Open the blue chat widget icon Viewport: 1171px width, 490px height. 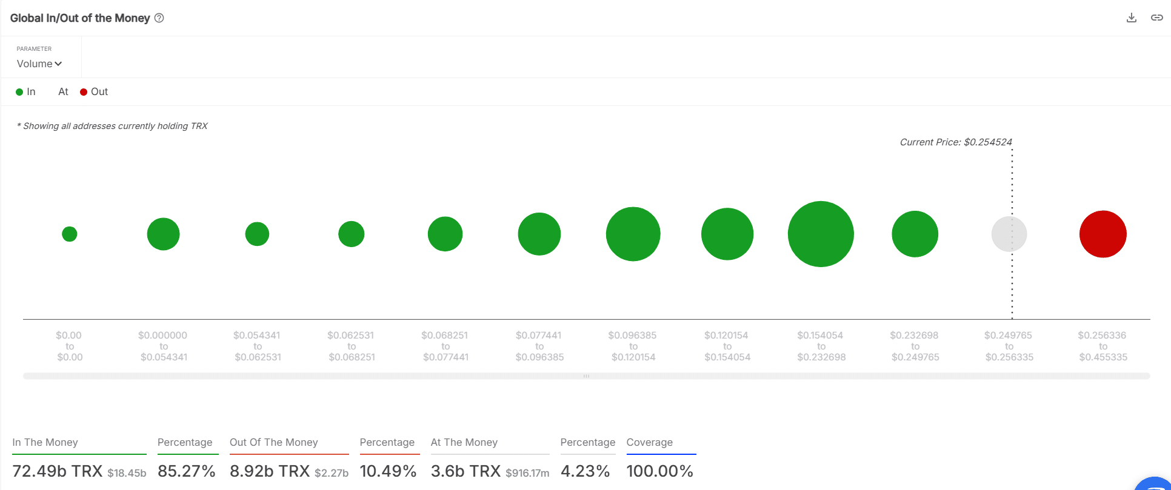tap(1153, 484)
